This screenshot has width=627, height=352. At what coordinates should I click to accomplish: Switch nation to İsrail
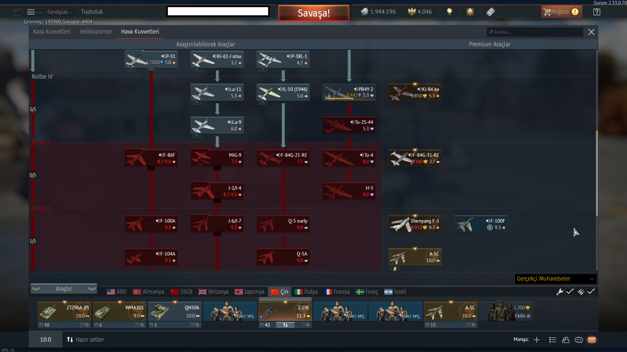click(x=395, y=292)
